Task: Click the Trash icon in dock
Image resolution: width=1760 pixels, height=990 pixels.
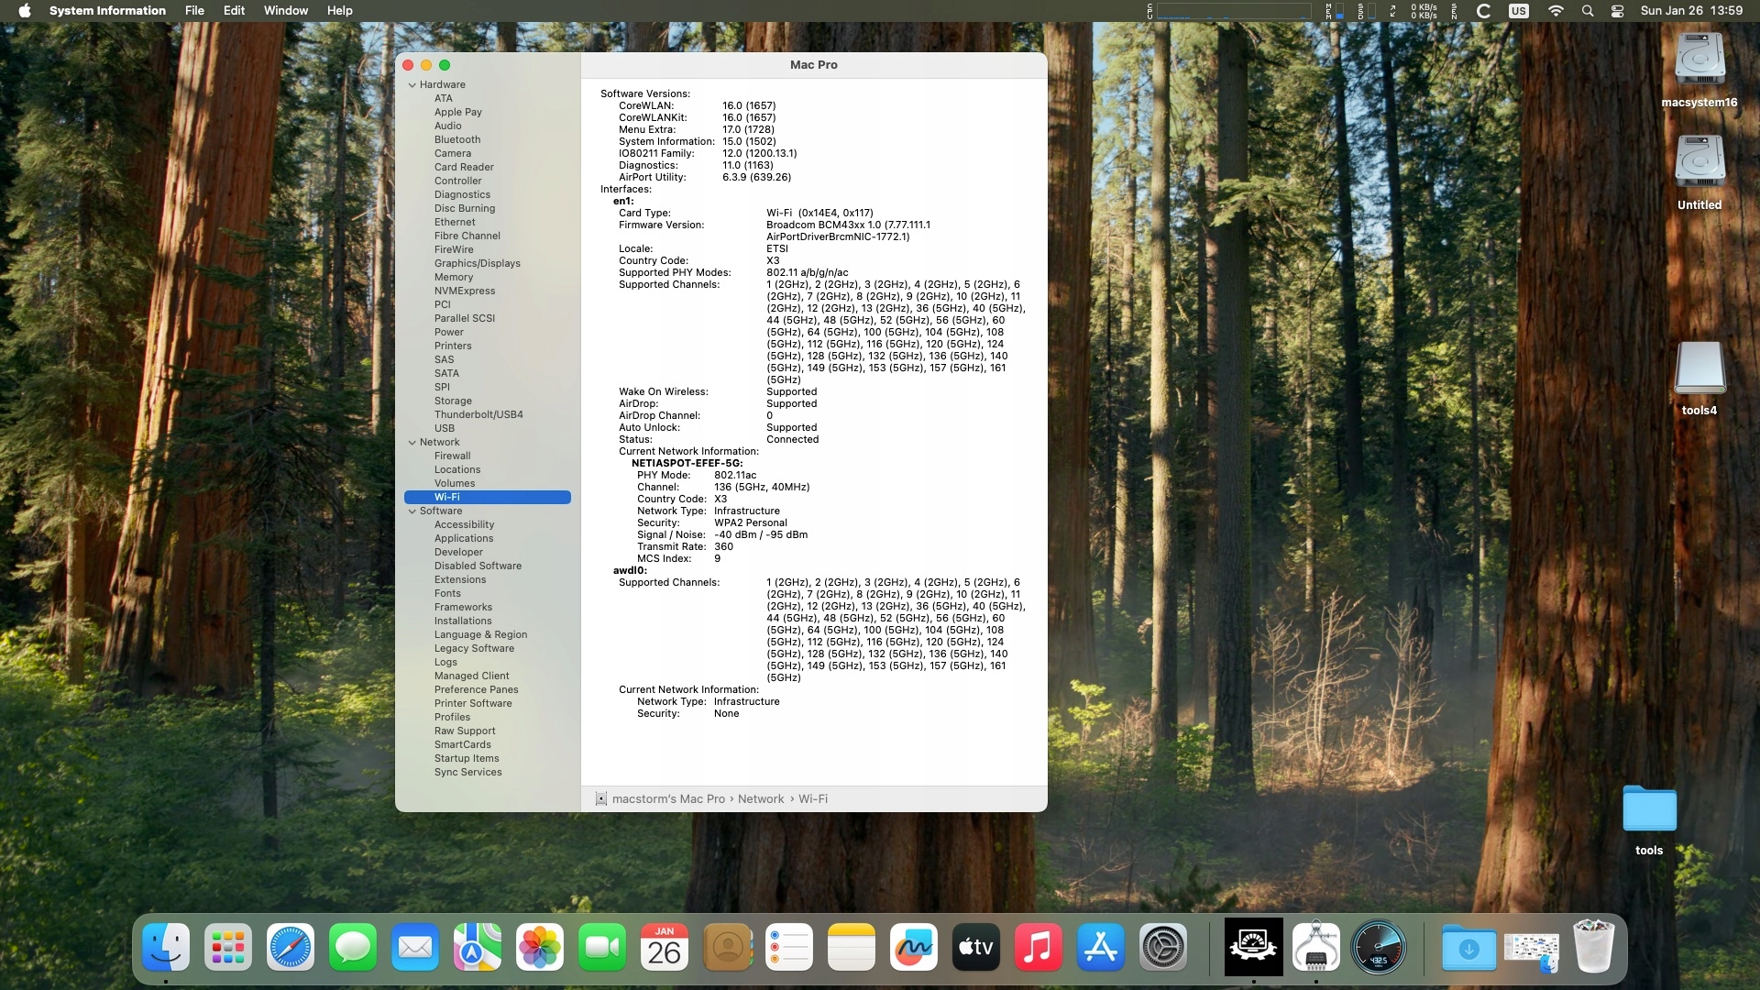Action: 1593,947
